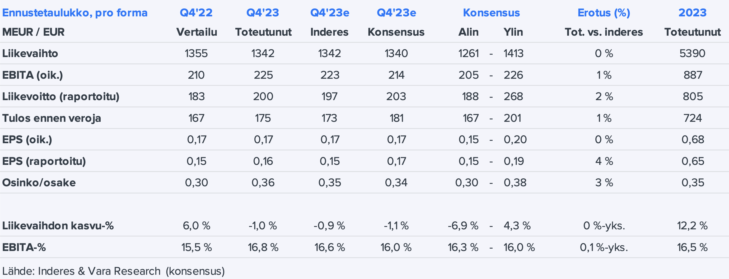Click the 268 Liikevoitto highest consensus value
Screen dimensions: 729x279
click(x=513, y=96)
